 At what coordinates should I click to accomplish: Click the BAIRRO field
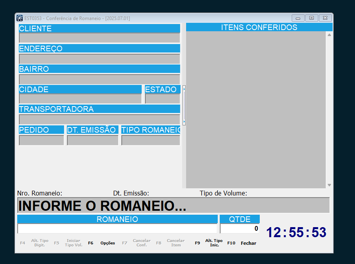tap(99, 79)
